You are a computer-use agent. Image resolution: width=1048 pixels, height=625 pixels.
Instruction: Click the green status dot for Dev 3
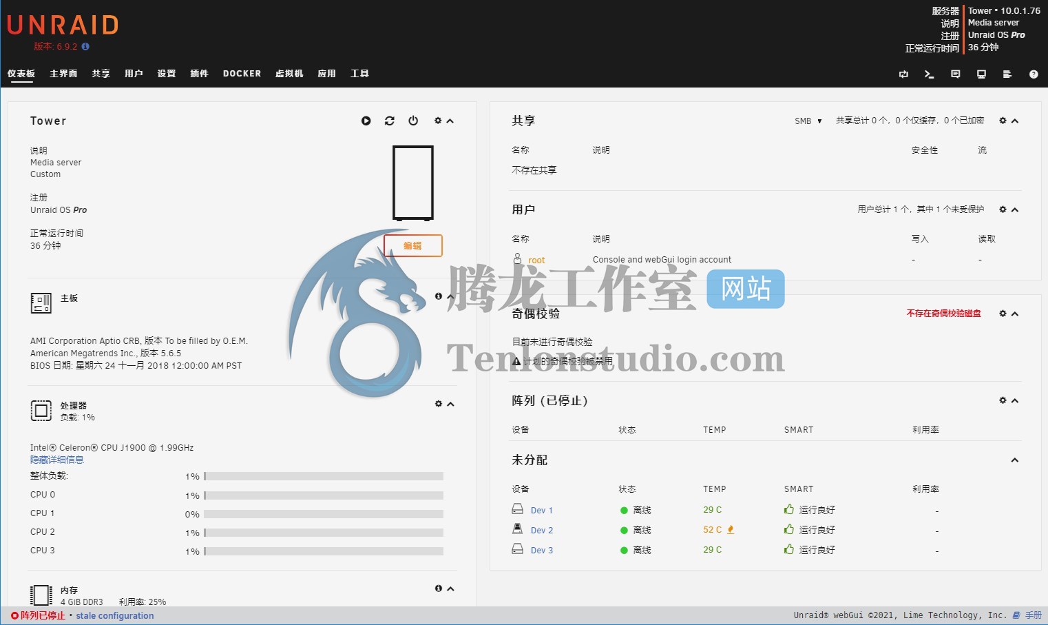click(x=624, y=551)
